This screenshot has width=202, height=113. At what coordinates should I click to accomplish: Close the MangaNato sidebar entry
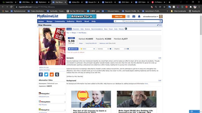click(x=65, y=102)
